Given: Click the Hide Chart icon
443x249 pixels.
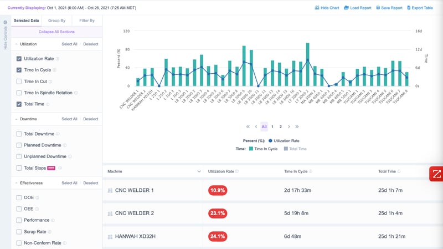Looking at the screenshot, I should tap(317, 8).
